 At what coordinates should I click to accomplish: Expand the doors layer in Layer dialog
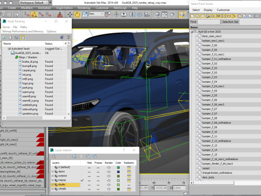pos(53,171)
